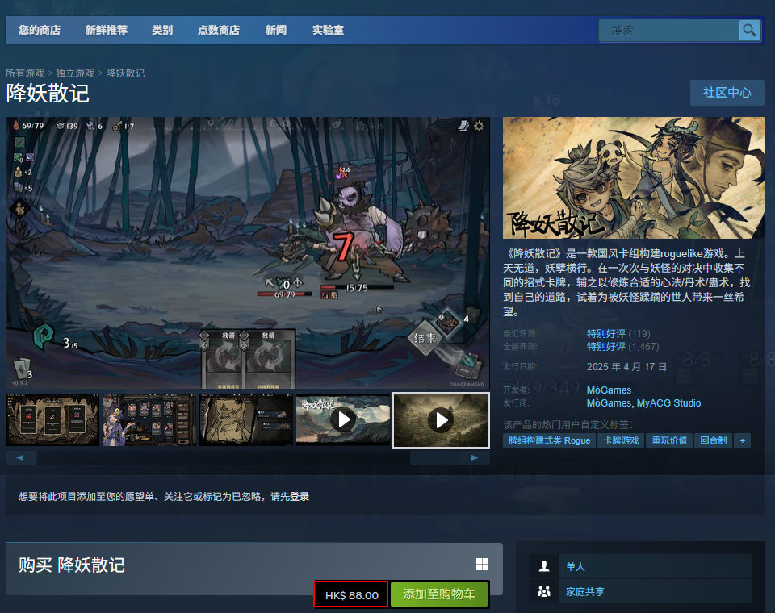Open the 实验室 menu item
The width and height of the screenshot is (775, 613).
[x=326, y=30]
